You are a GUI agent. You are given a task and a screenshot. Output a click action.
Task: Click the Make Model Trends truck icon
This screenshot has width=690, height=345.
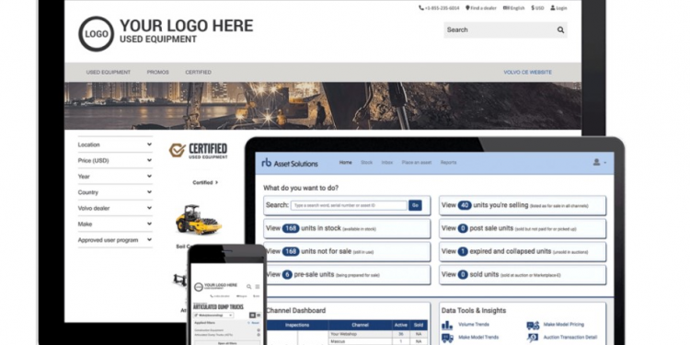click(447, 338)
